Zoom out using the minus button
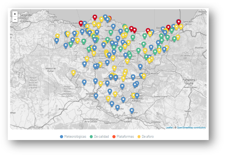Image resolution: width=225 pixels, height=157 pixels. click(15, 19)
